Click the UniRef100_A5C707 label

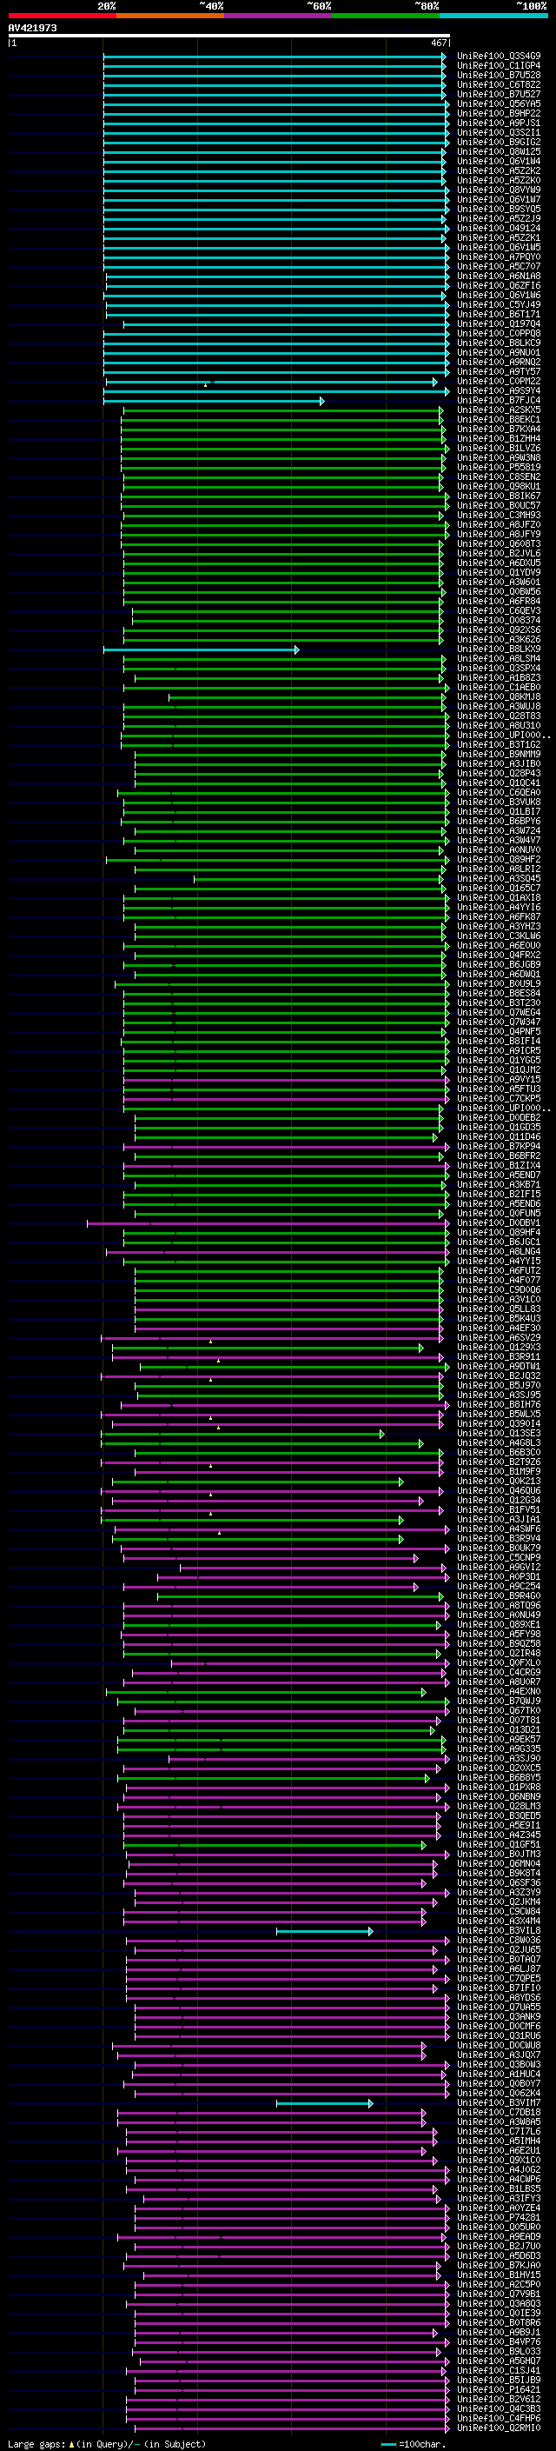[x=499, y=266]
